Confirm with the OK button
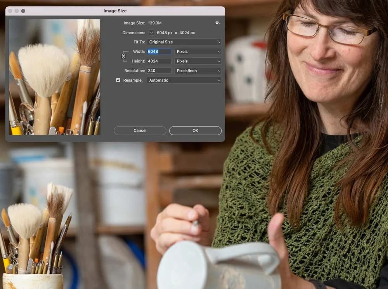This screenshot has width=388, height=289. [196, 130]
